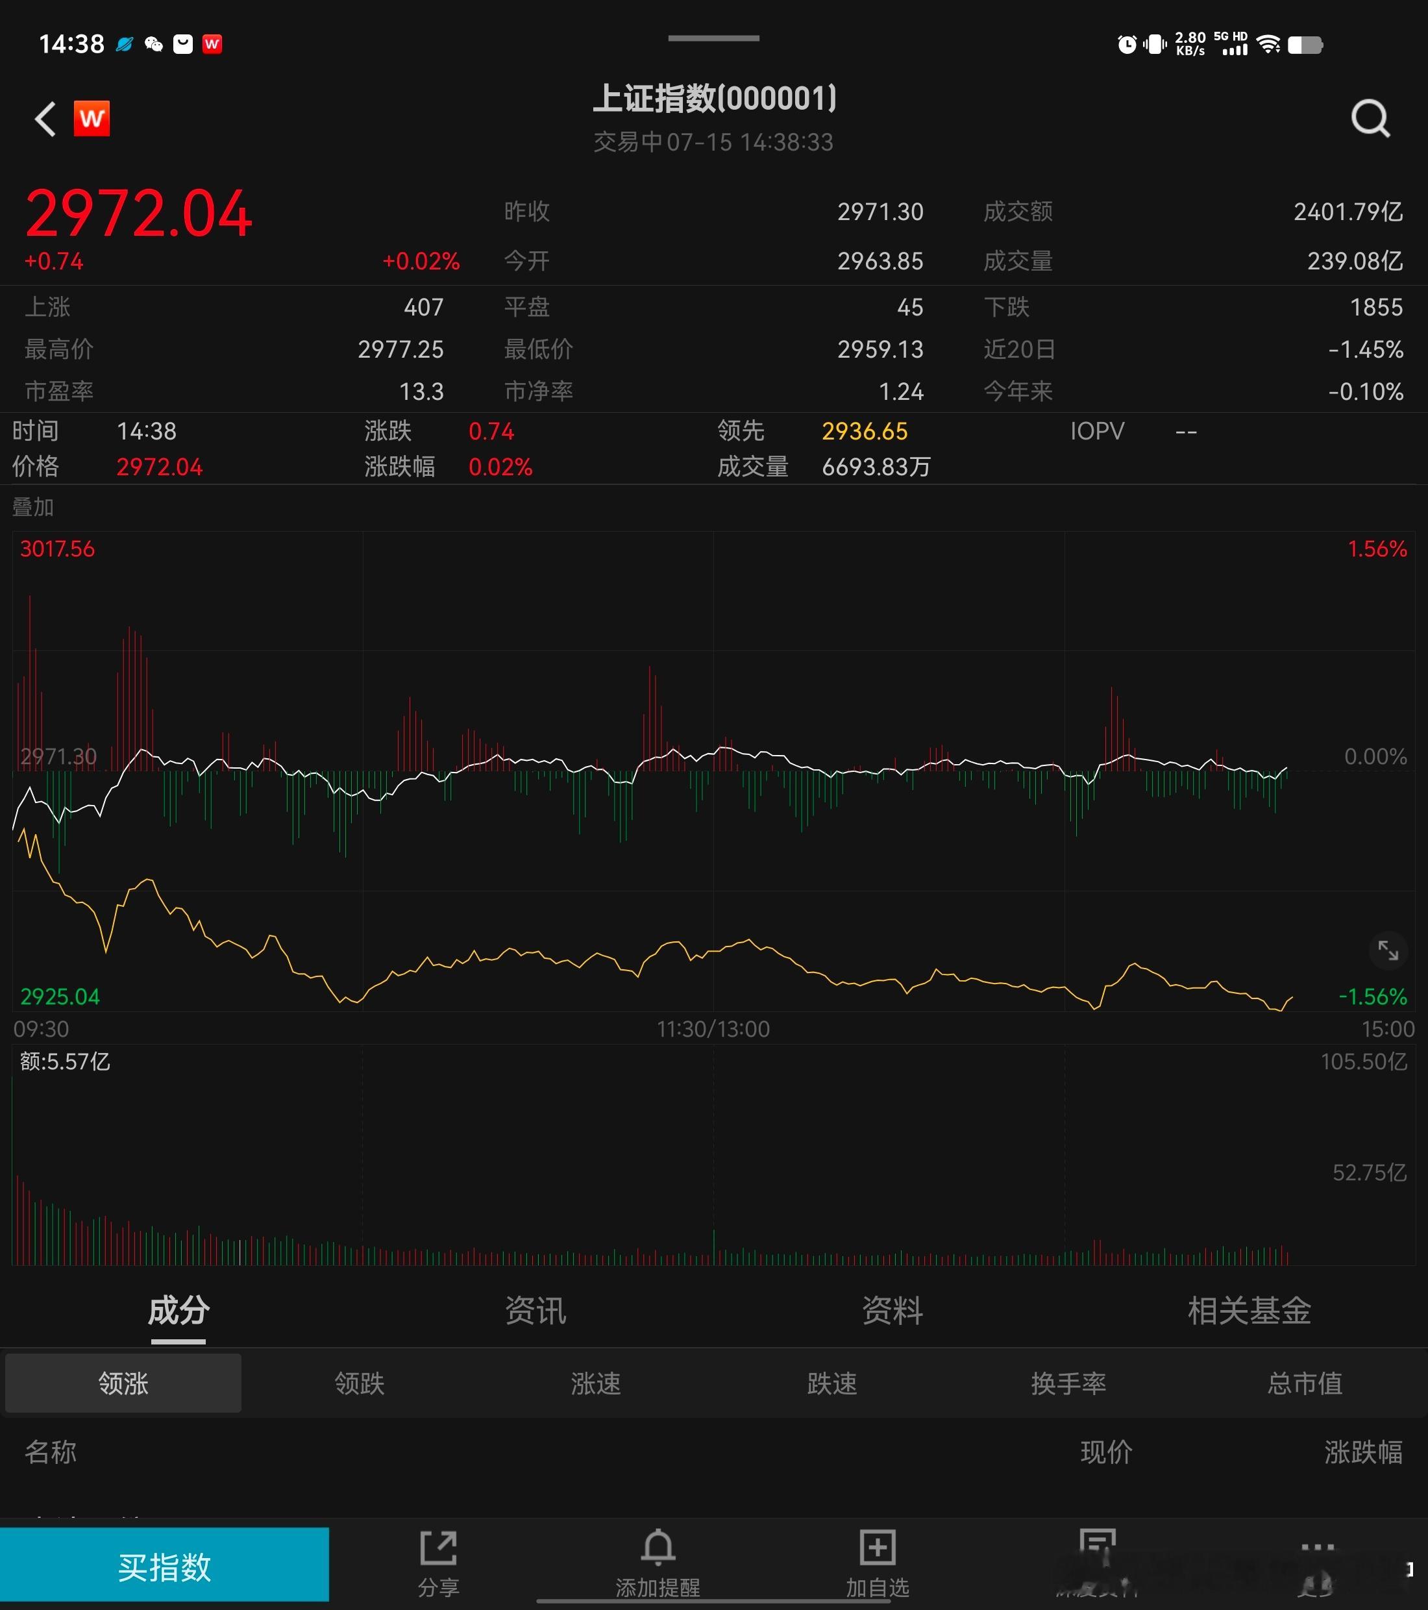Screen dimensions: 1428x1610
Task: Tap the WeChat status bar icon
Action: [154, 44]
